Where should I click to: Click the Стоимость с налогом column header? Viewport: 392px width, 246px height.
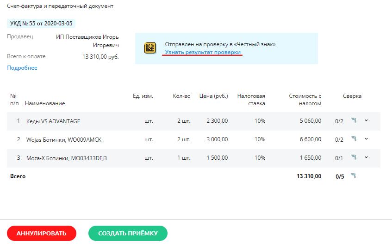(305, 99)
